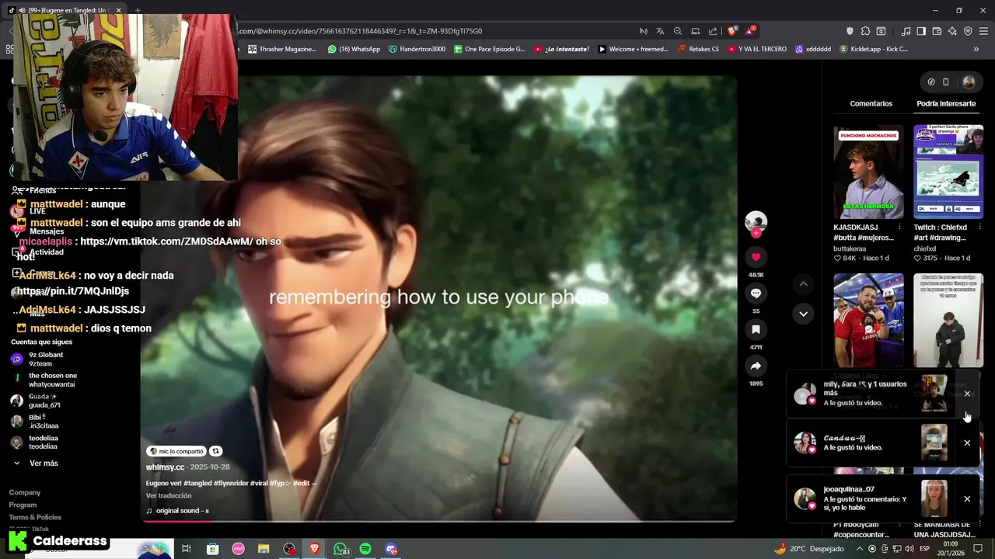The height and width of the screenshot is (559, 995).
Task: Open Spotify from the taskbar
Action: click(365, 549)
